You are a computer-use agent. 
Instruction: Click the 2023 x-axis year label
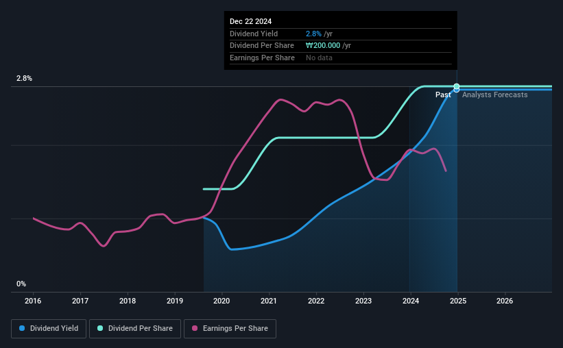(363, 301)
